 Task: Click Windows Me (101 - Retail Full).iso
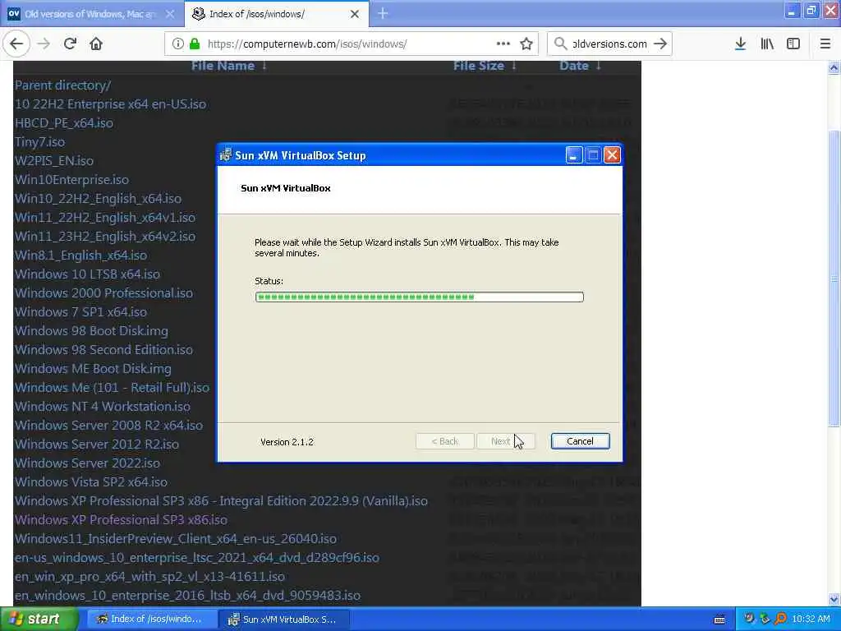click(x=112, y=388)
